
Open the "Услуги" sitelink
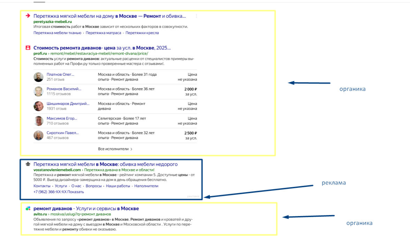coord(61,186)
